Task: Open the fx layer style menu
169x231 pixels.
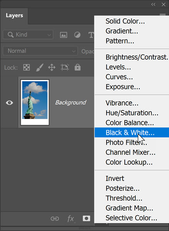Action: (71, 219)
